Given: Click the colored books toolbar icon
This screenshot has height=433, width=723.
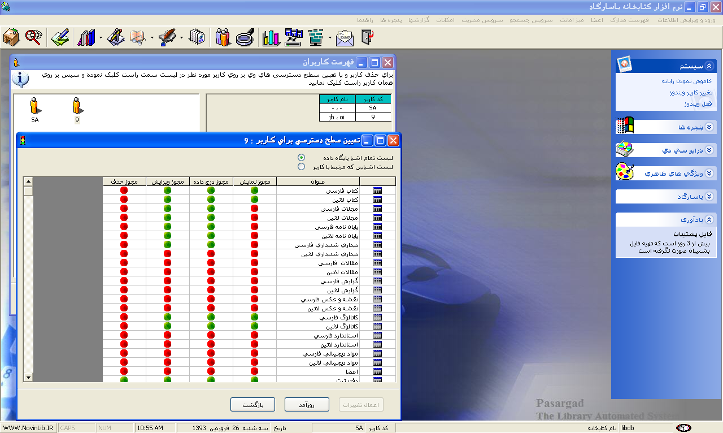Looking at the screenshot, I should [x=86, y=37].
